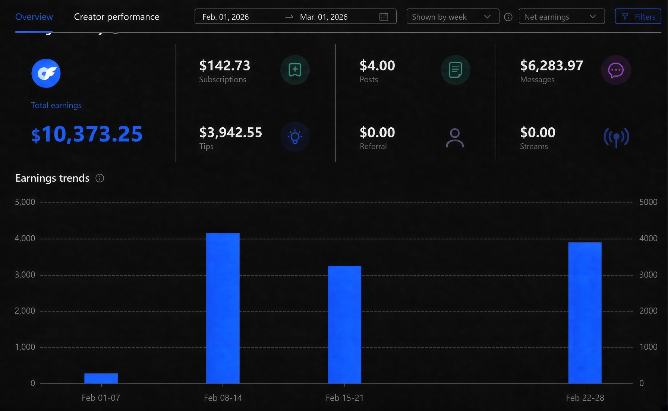Click the Tips lightbulb icon
The height and width of the screenshot is (411, 668).
[x=295, y=137]
